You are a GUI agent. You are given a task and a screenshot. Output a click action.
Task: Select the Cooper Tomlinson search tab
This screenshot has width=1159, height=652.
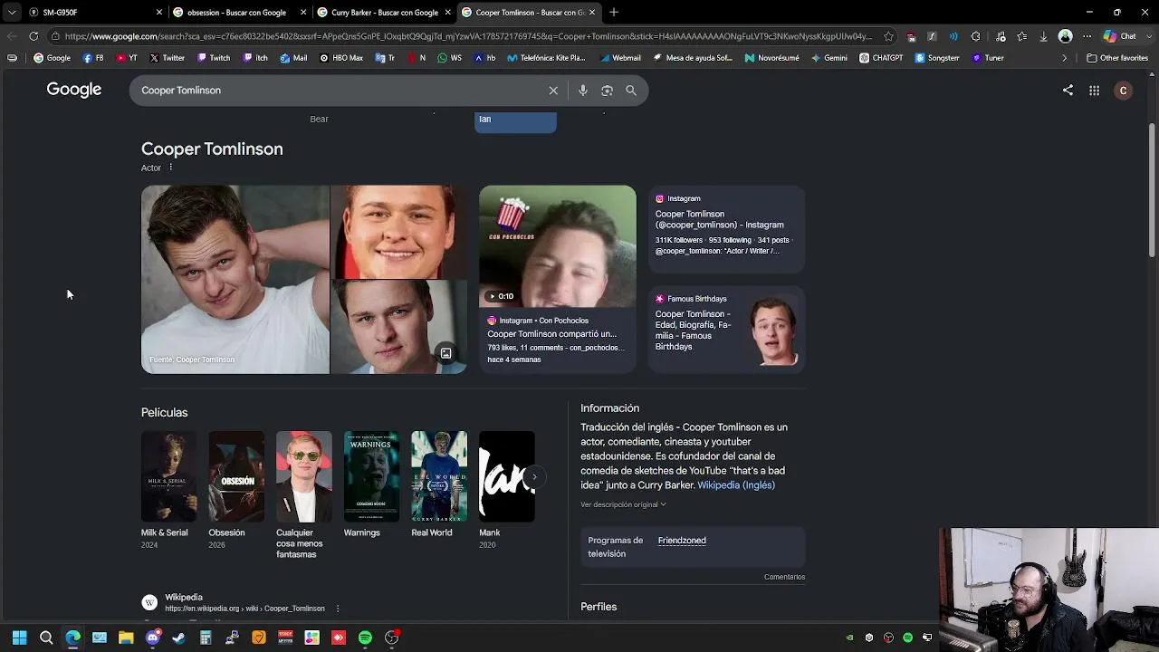tap(529, 13)
